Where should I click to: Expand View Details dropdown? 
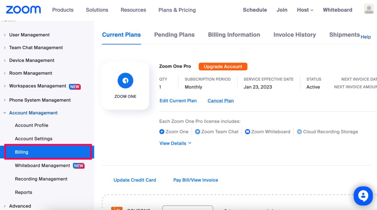175,143
